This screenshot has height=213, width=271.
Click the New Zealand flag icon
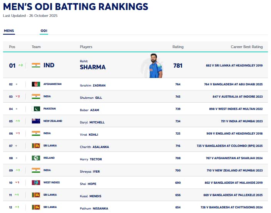coord(36,121)
